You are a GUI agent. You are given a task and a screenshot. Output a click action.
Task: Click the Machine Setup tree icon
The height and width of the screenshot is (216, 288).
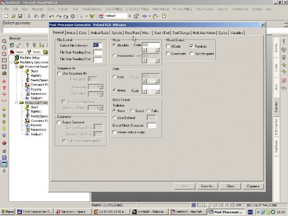(x=17, y=57)
